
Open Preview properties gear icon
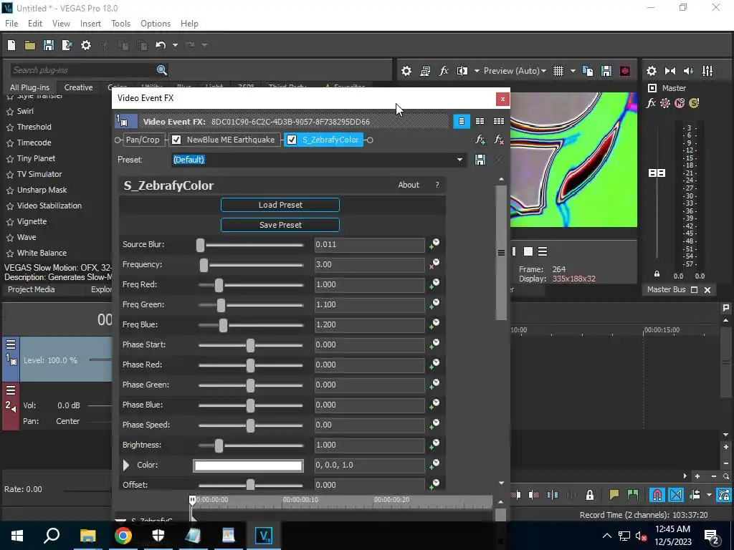click(x=406, y=71)
